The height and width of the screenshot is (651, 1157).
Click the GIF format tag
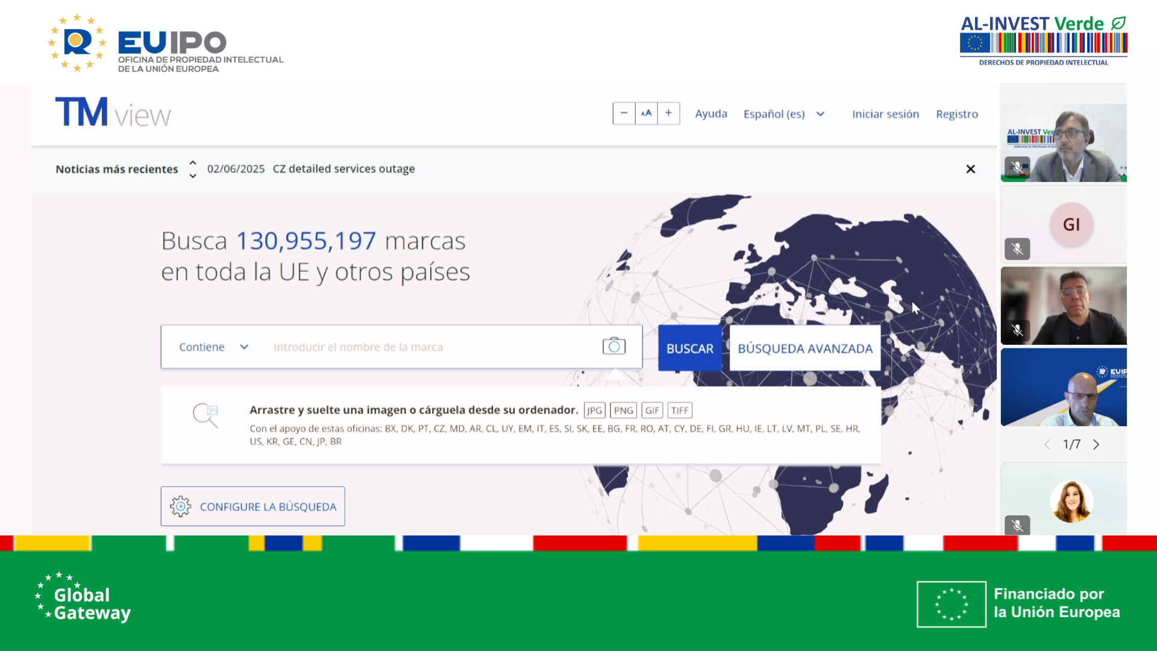pos(652,410)
